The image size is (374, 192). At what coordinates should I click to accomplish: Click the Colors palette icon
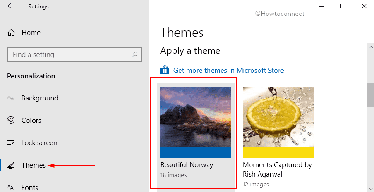click(x=11, y=121)
